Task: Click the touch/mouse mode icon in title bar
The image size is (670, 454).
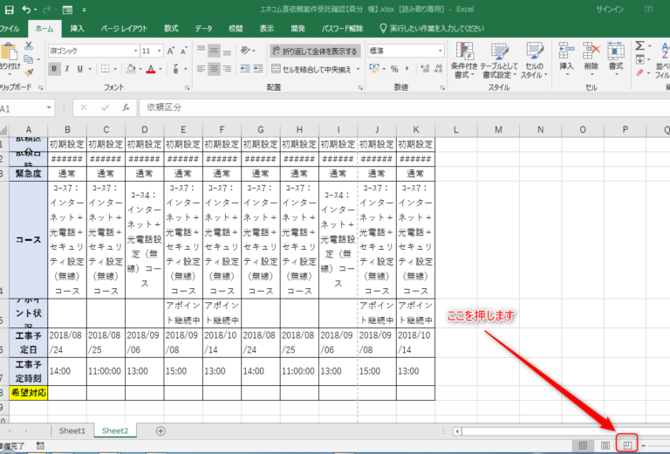Action: click(67, 10)
